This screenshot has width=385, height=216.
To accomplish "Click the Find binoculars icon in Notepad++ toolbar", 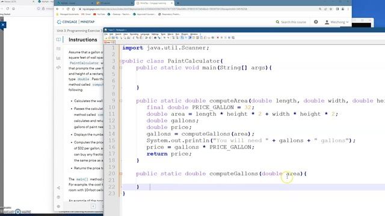I will (155, 37).
